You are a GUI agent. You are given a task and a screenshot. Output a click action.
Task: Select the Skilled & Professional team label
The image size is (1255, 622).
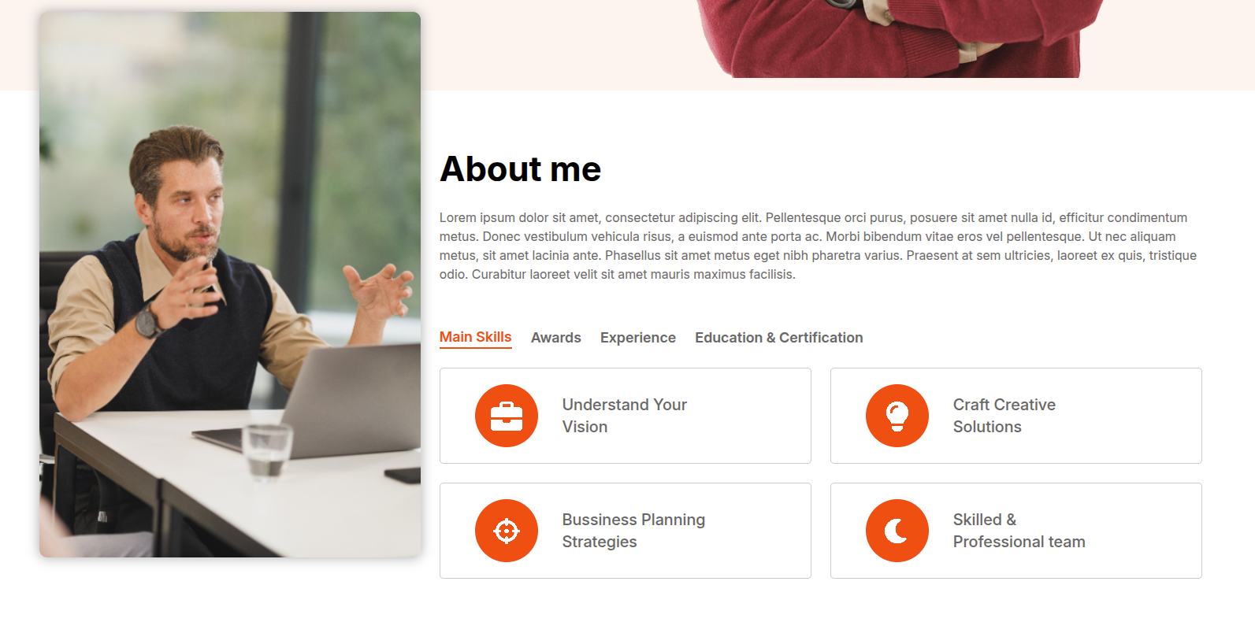pos(1018,531)
